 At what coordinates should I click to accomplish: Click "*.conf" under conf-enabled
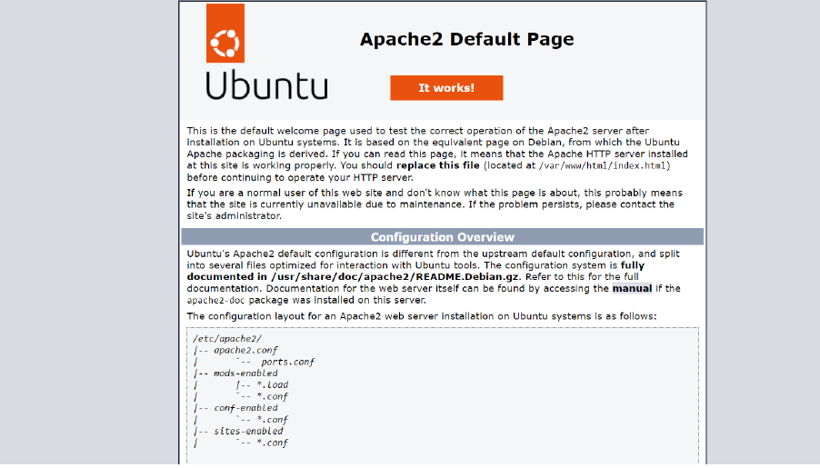point(273,419)
